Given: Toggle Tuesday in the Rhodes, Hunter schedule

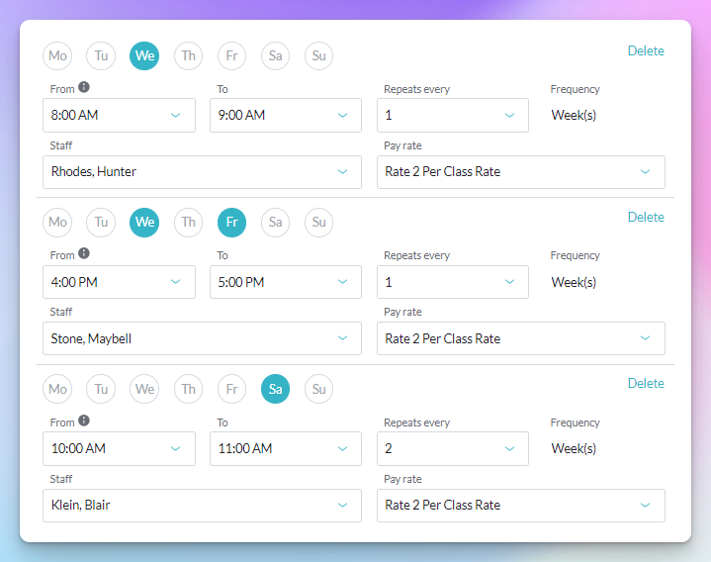Looking at the screenshot, I should tap(101, 55).
